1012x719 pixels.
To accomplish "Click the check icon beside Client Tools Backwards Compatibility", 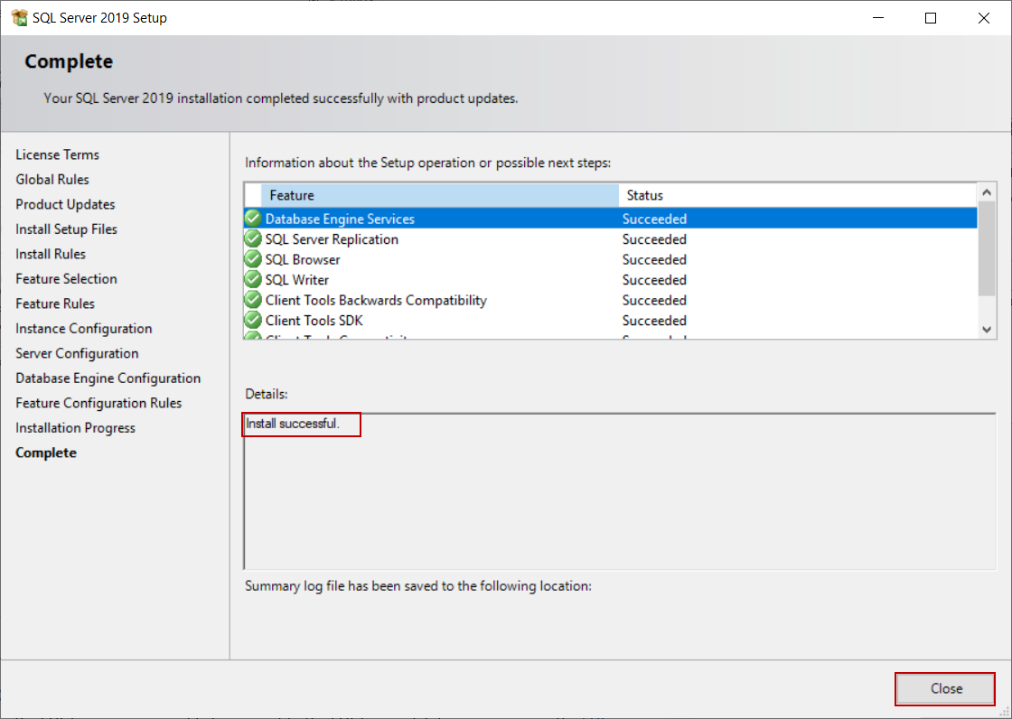I will 252,300.
